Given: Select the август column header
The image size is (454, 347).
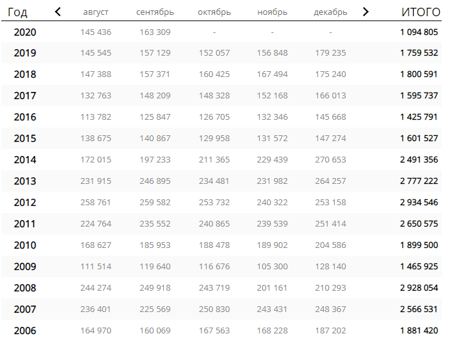Looking at the screenshot, I should pos(96,12).
